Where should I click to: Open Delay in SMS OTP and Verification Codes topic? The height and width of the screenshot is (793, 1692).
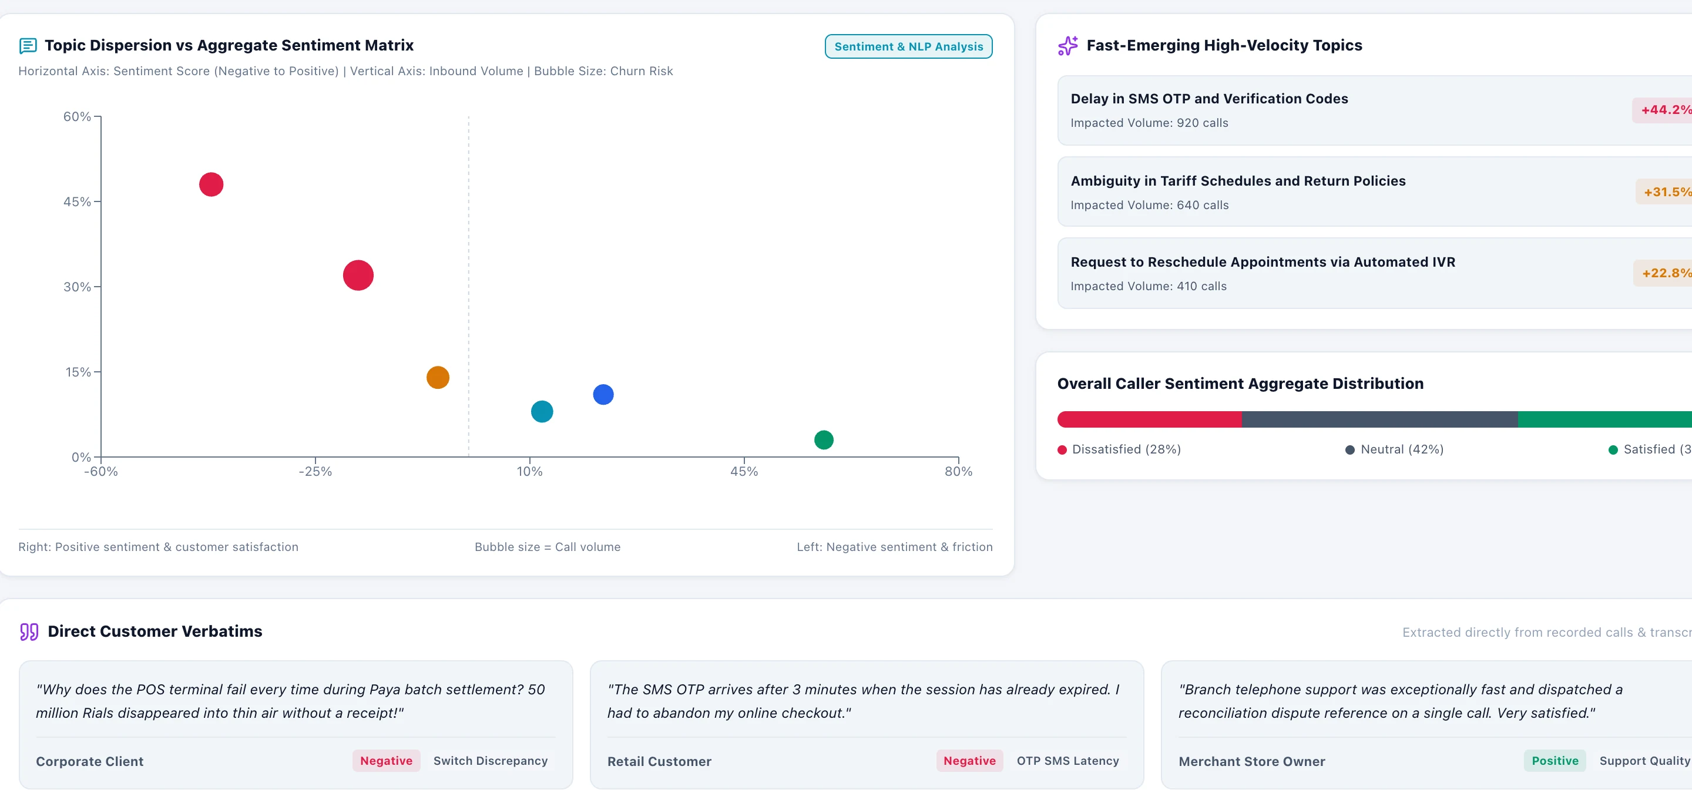tap(1375, 110)
